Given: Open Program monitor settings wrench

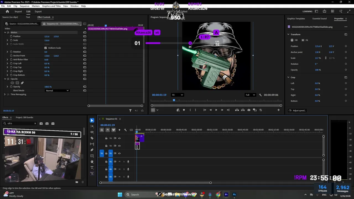Looking at the screenshot, I should point(260,95).
